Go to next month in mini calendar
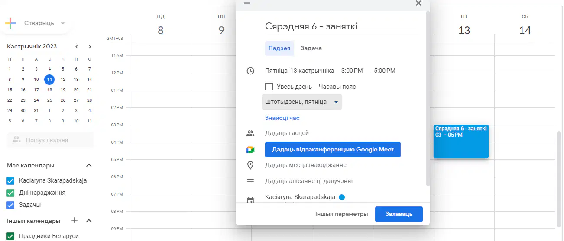564x241 pixels. point(90,47)
